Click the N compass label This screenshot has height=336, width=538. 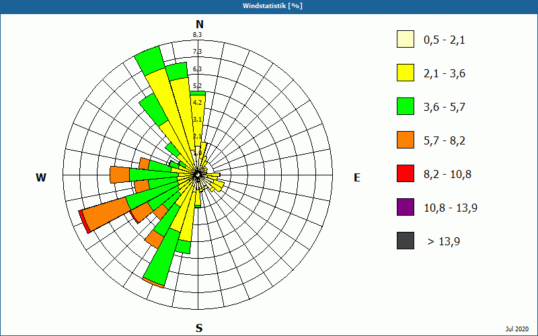(199, 24)
